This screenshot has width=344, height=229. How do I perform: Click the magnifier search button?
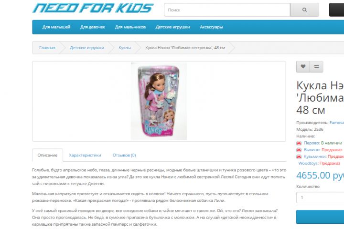304,10
